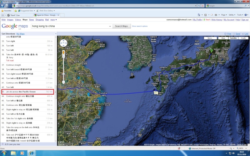Click the Sign out link
The height and width of the screenshot is (156, 250).
(x=245, y=20)
